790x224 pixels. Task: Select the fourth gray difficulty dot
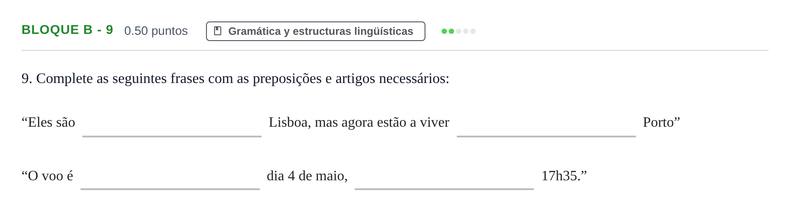(x=466, y=31)
